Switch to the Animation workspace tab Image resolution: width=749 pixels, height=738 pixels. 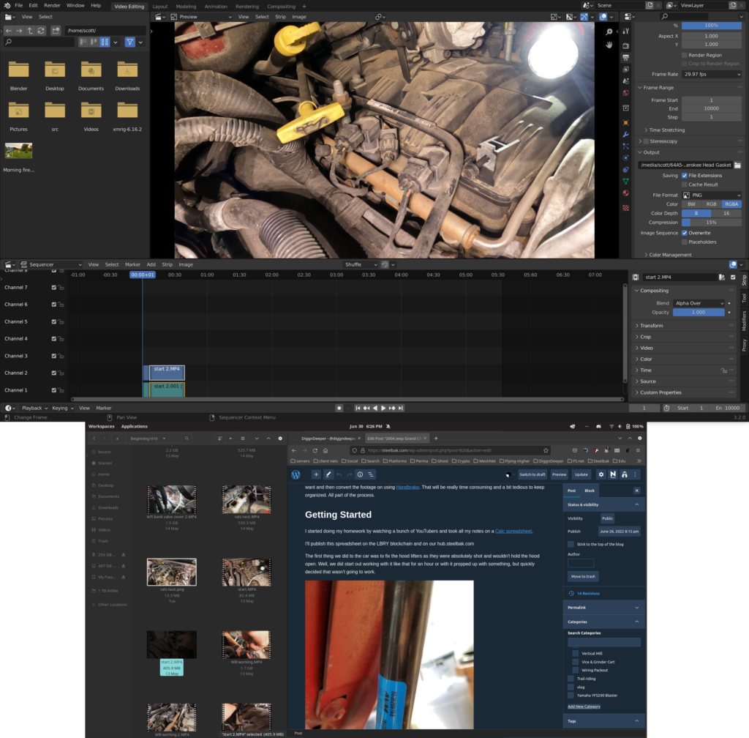pos(216,7)
